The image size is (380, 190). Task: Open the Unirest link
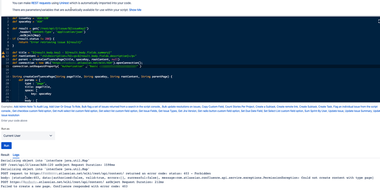point(64,3)
